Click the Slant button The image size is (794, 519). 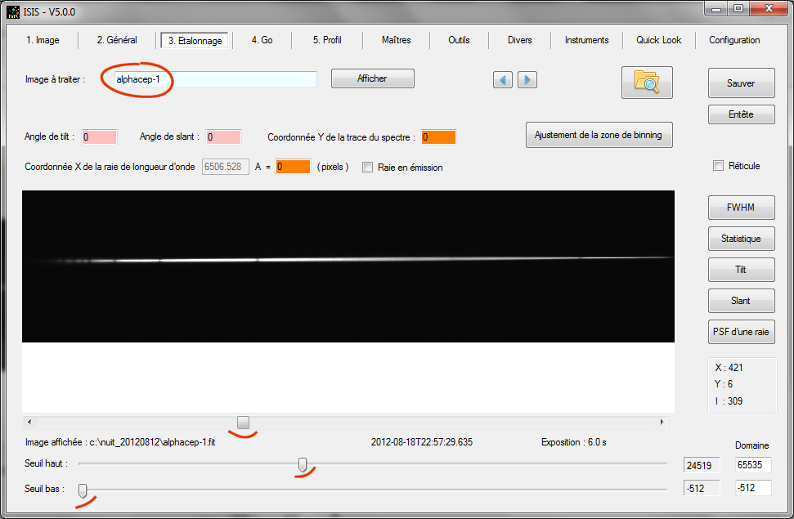coord(741,301)
